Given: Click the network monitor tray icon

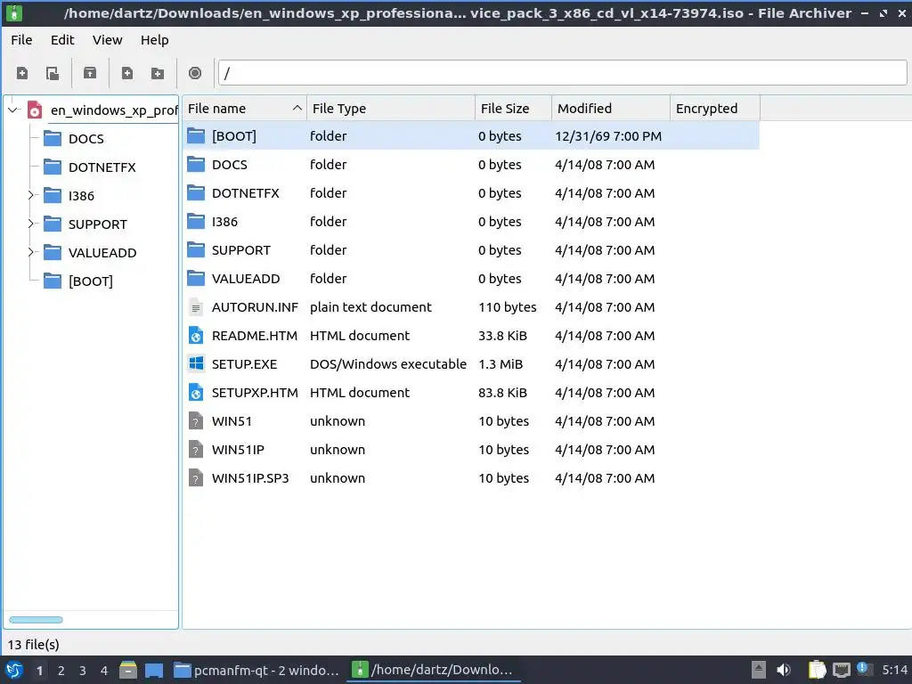Looking at the screenshot, I should pos(841,670).
